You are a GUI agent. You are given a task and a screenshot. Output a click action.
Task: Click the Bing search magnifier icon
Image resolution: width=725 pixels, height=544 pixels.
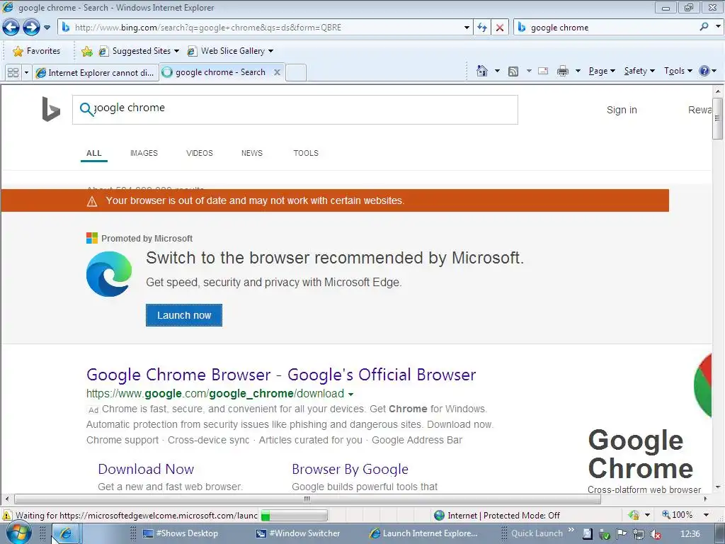tap(86, 109)
